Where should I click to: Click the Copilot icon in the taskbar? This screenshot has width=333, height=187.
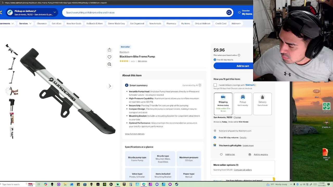pos(46,184)
